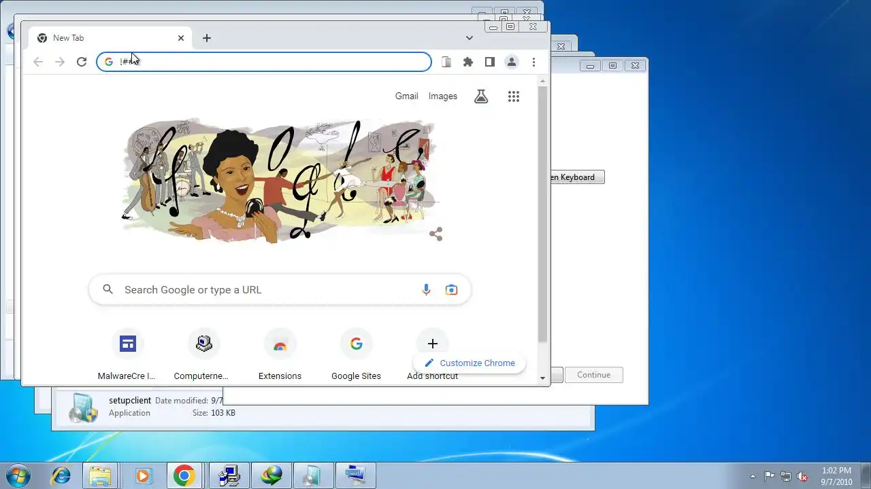The height and width of the screenshot is (489, 871).
Task: Click the forward navigation arrow
Action: click(60, 62)
